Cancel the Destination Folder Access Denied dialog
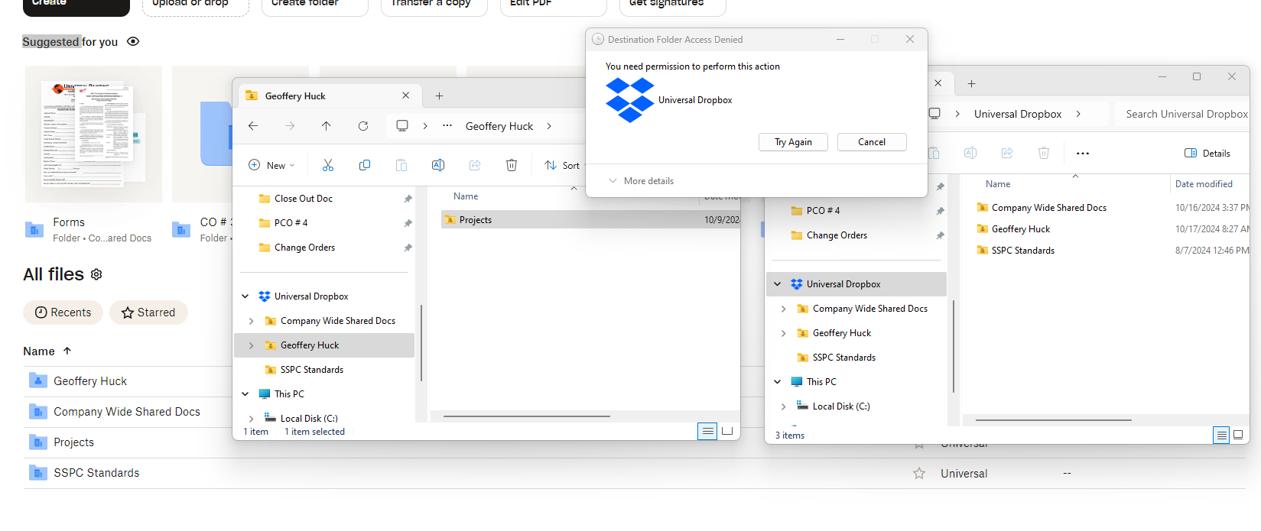 (x=871, y=142)
